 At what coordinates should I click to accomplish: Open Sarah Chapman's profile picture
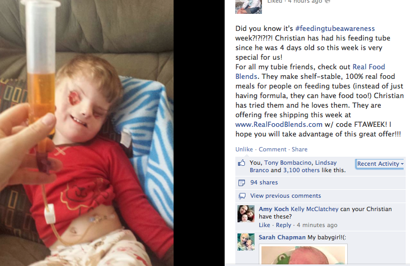[246, 242]
